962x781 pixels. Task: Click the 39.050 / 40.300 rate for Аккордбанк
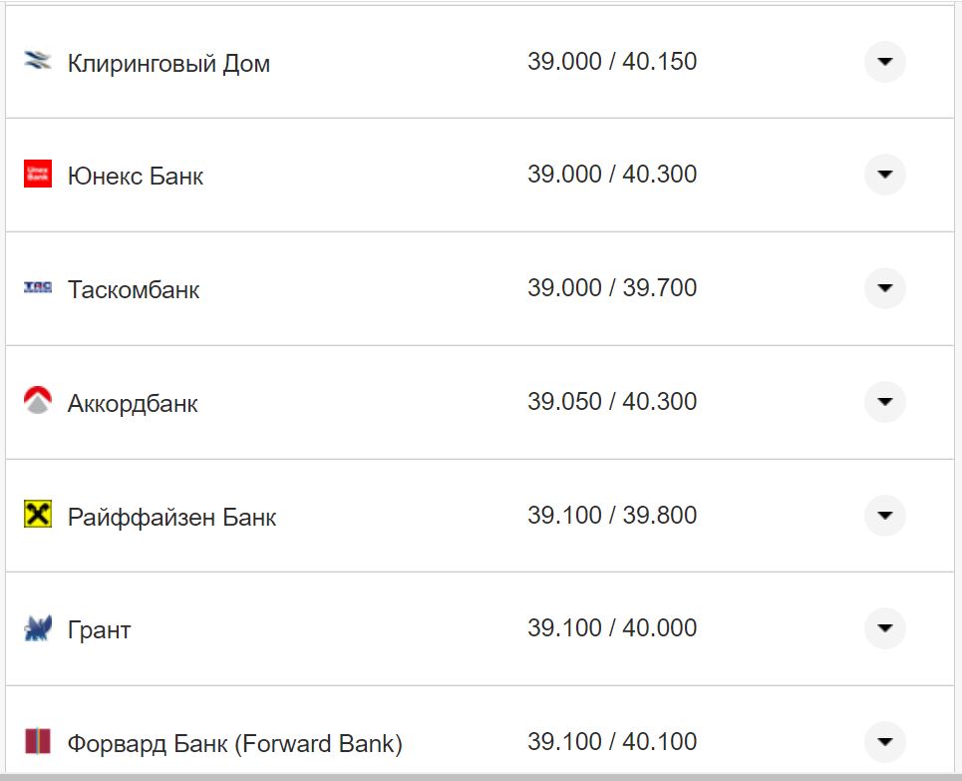click(x=612, y=402)
